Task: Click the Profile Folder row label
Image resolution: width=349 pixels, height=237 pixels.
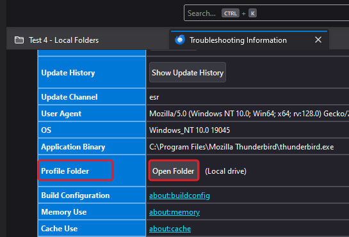Action: point(65,171)
